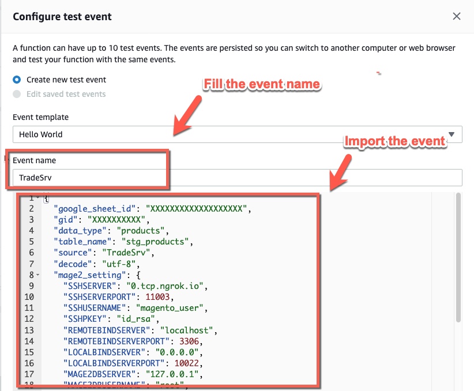Select Edit saved test events radio

[x=17, y=94]
